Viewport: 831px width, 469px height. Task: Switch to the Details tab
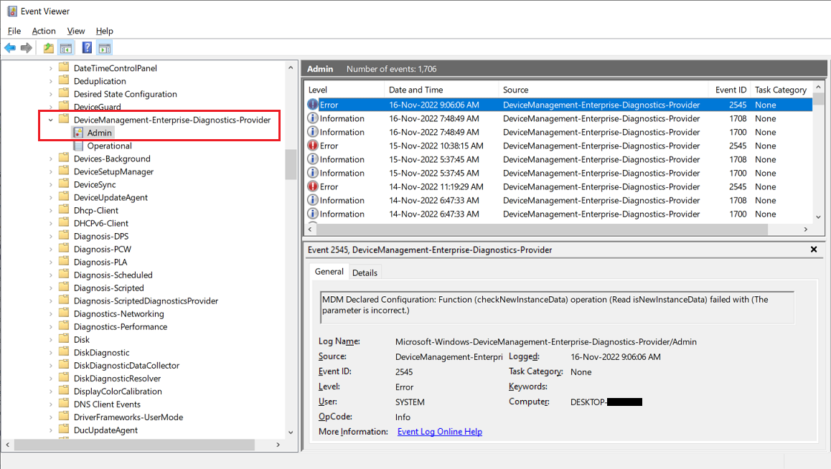point(365,273)
